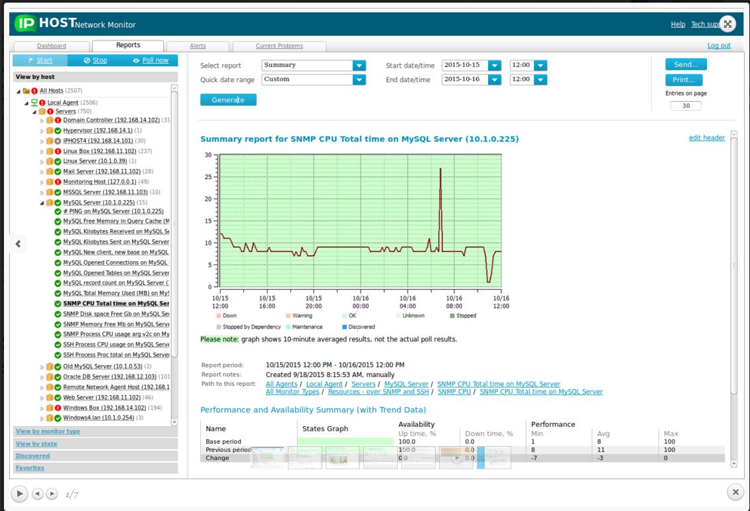Click the green icon of MySQL Opened Connections

click(58, 263)
